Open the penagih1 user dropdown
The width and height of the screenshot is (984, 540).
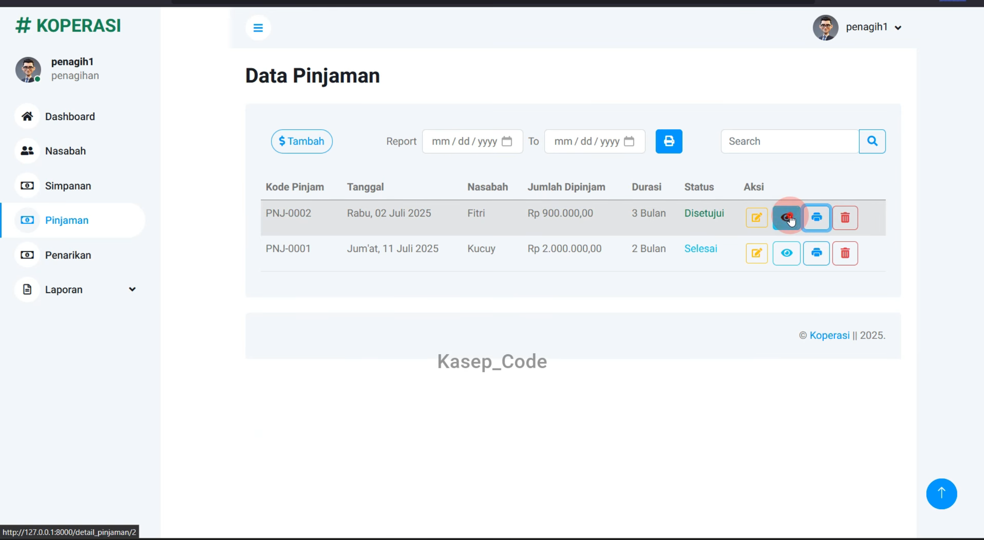tap(873, 27)
